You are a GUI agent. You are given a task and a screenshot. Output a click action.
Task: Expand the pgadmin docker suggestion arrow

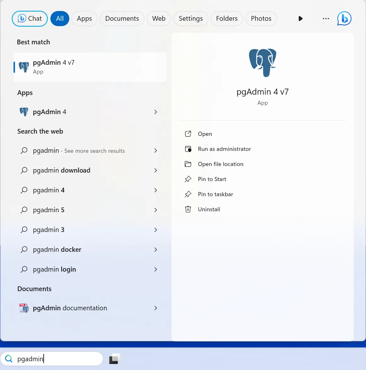[156, 250]
